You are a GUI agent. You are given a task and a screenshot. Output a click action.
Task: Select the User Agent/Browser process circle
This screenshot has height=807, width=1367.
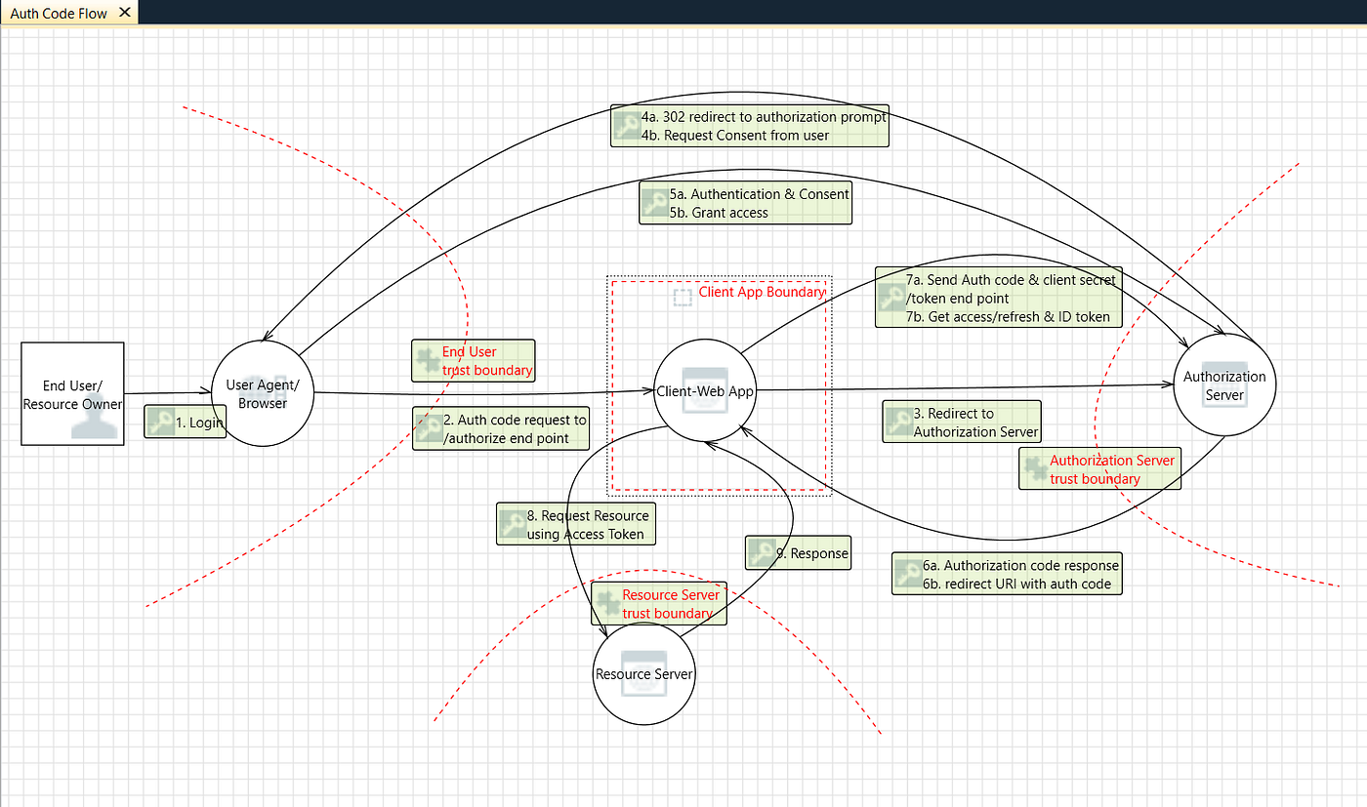tap(264, 393)
